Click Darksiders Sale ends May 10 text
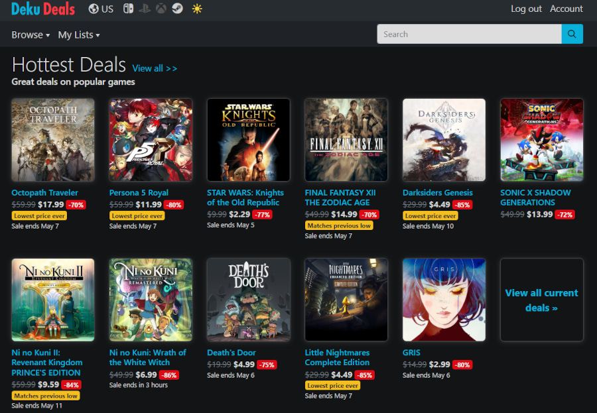Viewport: 597px width, 413px height. (428, 226)
